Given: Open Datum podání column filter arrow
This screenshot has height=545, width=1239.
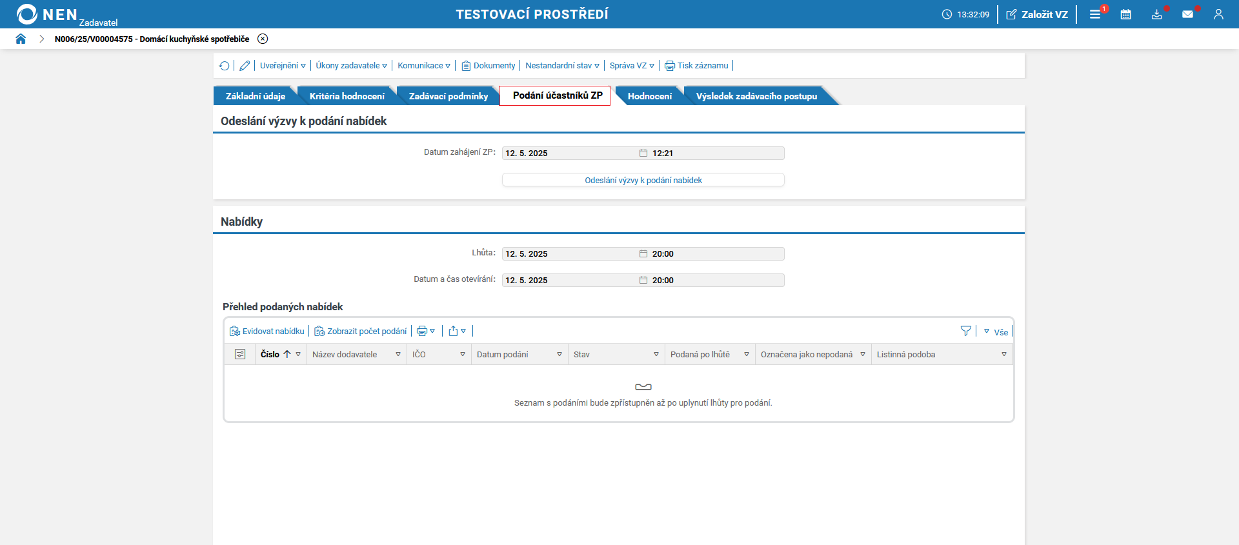Looking at the screenshot, I should 559,354.
